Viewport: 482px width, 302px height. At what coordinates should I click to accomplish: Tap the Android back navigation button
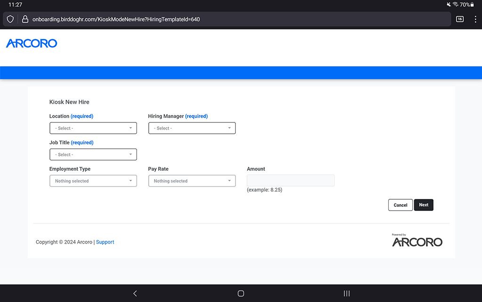[135, 294]
